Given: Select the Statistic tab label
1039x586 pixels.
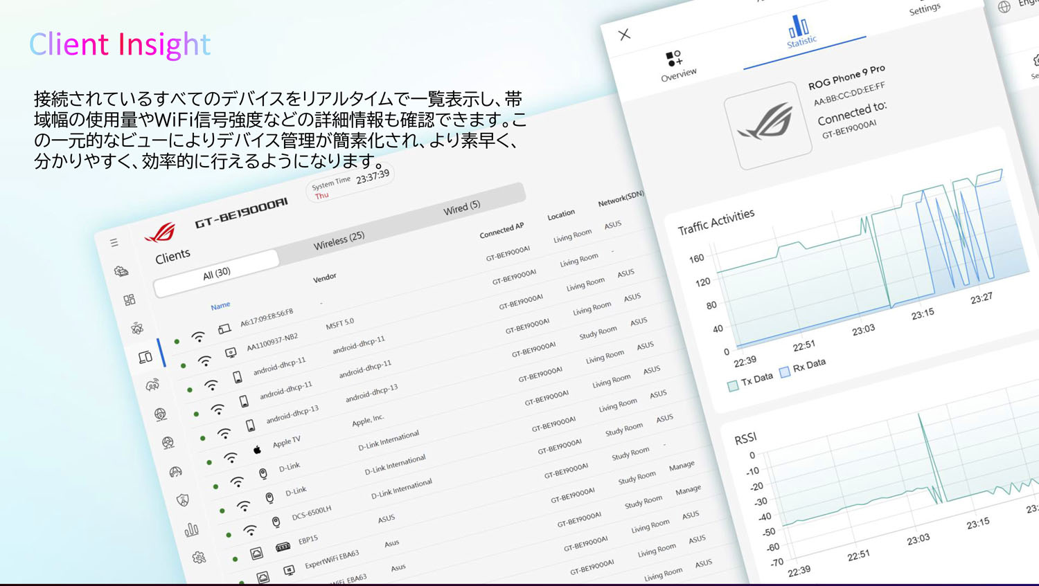Looking at the screenshot, I should click(x=801, y=42).
